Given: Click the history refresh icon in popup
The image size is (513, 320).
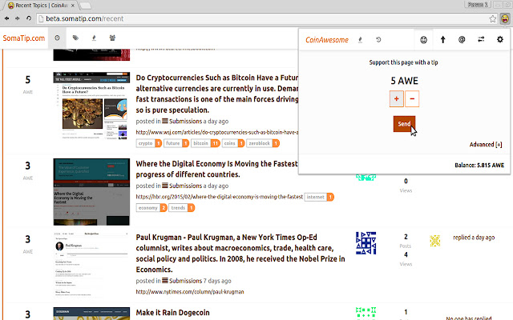Looking at the screenshot, I should click(378, 40).
